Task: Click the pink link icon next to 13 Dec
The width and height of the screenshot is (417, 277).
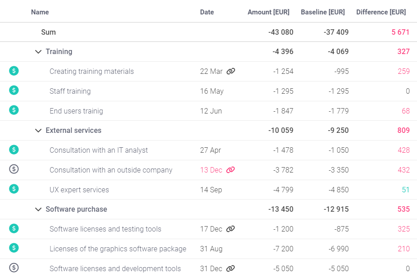Action: click(230, 170)
